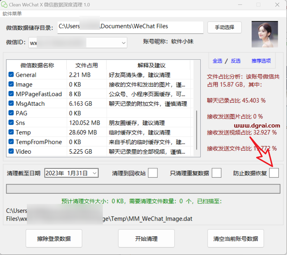Click the 解释及建议 column header
The height and width of the screenshot is (255, 287).
(151, 65)
